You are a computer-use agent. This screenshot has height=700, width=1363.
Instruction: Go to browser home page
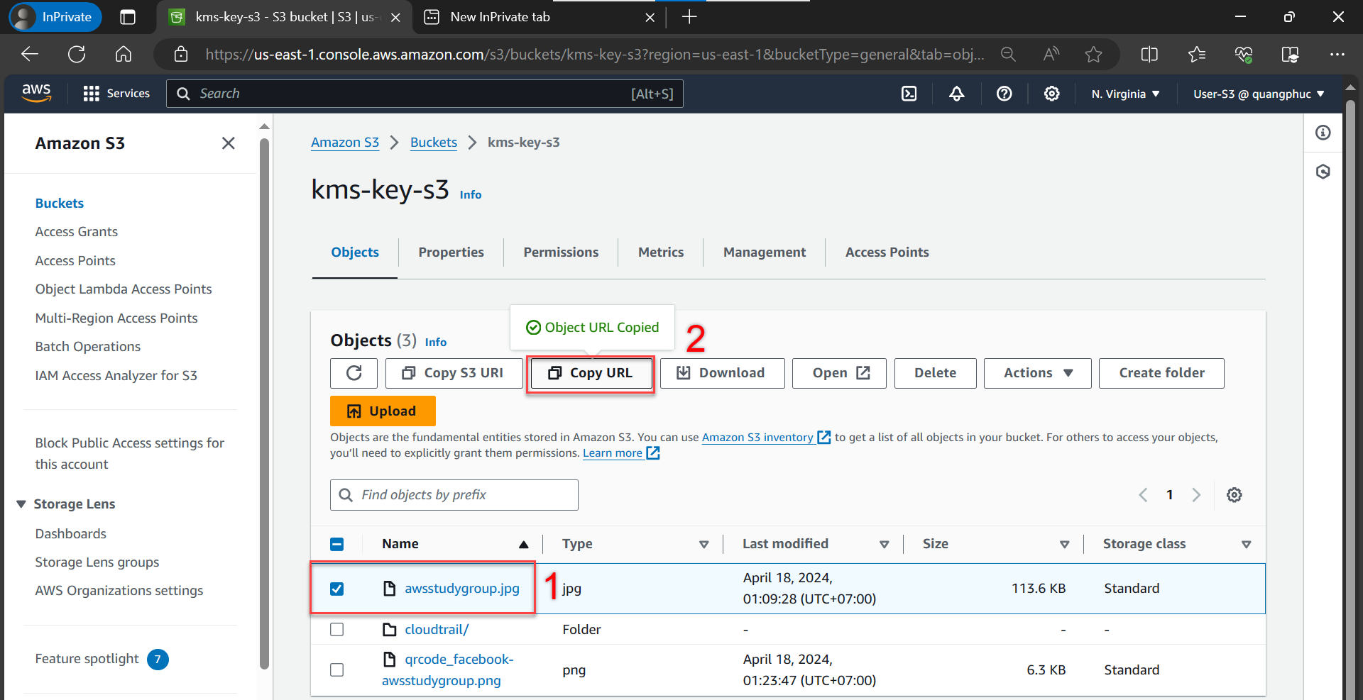point(124,54)
